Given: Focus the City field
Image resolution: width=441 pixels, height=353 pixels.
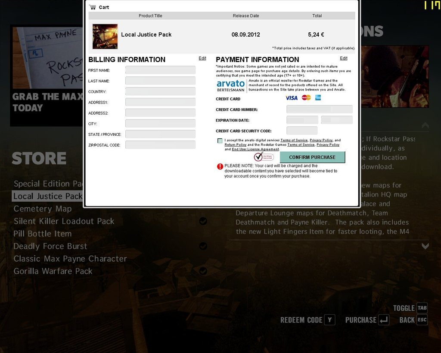Looking at the screenshot, I should click(160, 124).
